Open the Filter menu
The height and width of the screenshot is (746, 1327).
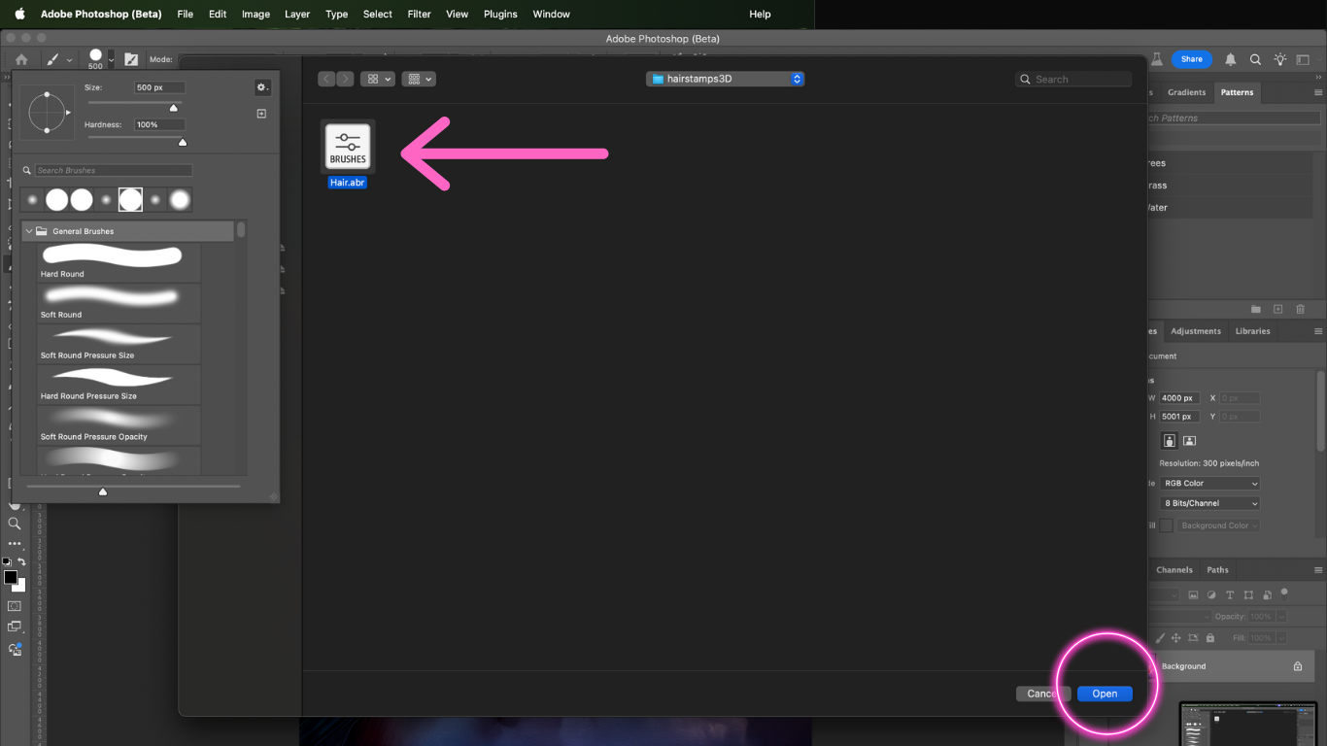coord(420,14)
